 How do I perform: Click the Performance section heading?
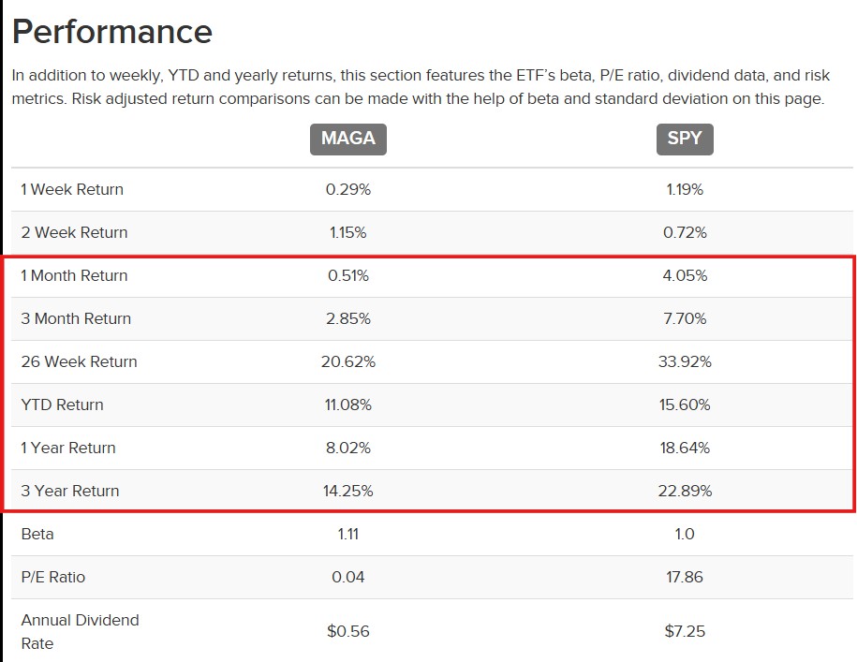112,33
